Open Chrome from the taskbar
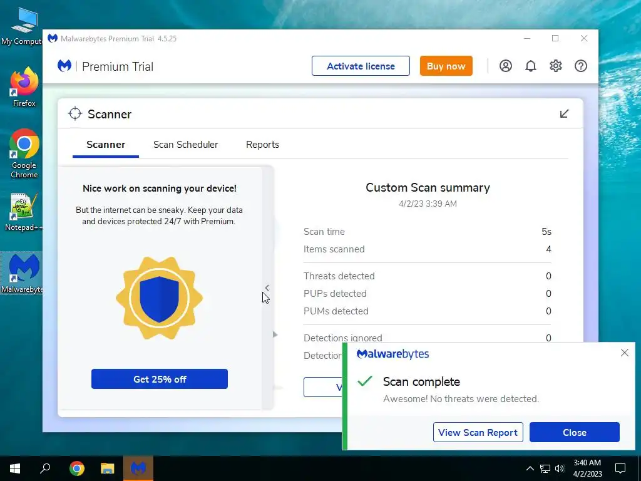Screen dimensions: 641x481 pos(77,468)
